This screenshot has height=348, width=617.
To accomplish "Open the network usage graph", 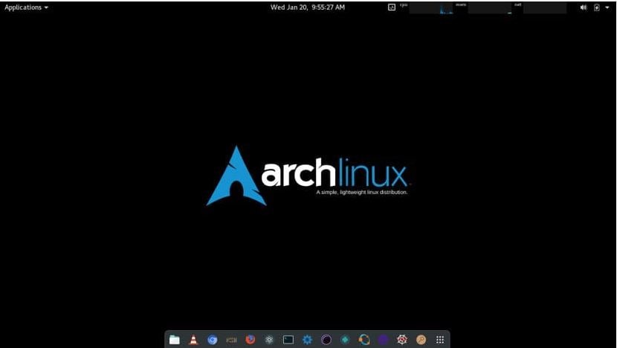I will point(545,8).
